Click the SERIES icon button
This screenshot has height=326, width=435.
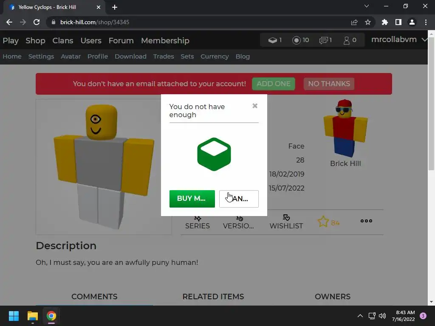point(197,222)
